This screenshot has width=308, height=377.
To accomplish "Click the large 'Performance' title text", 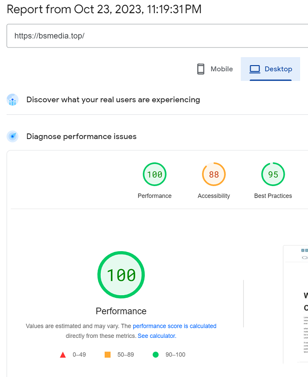I will 121,311.
